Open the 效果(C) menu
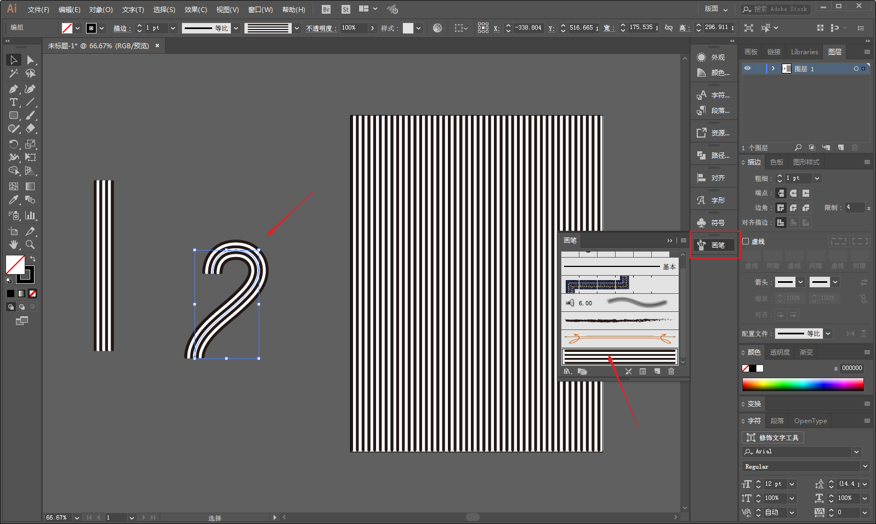Viewport: 876px width, 524px height. pyautogui.click(x=196, y=10)
